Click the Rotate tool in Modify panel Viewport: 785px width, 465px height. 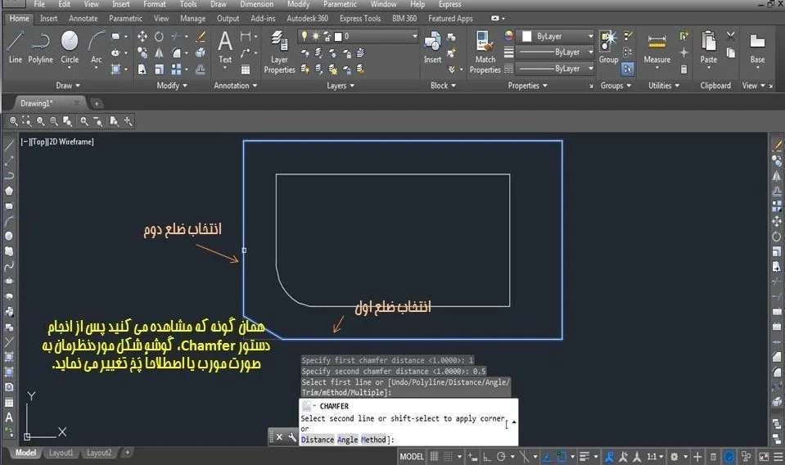click(x=159, y=37)
